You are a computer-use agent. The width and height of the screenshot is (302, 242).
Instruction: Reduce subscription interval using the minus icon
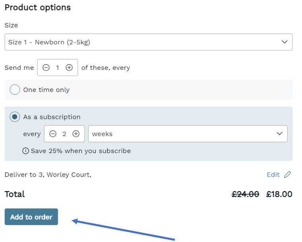[53, 134]
